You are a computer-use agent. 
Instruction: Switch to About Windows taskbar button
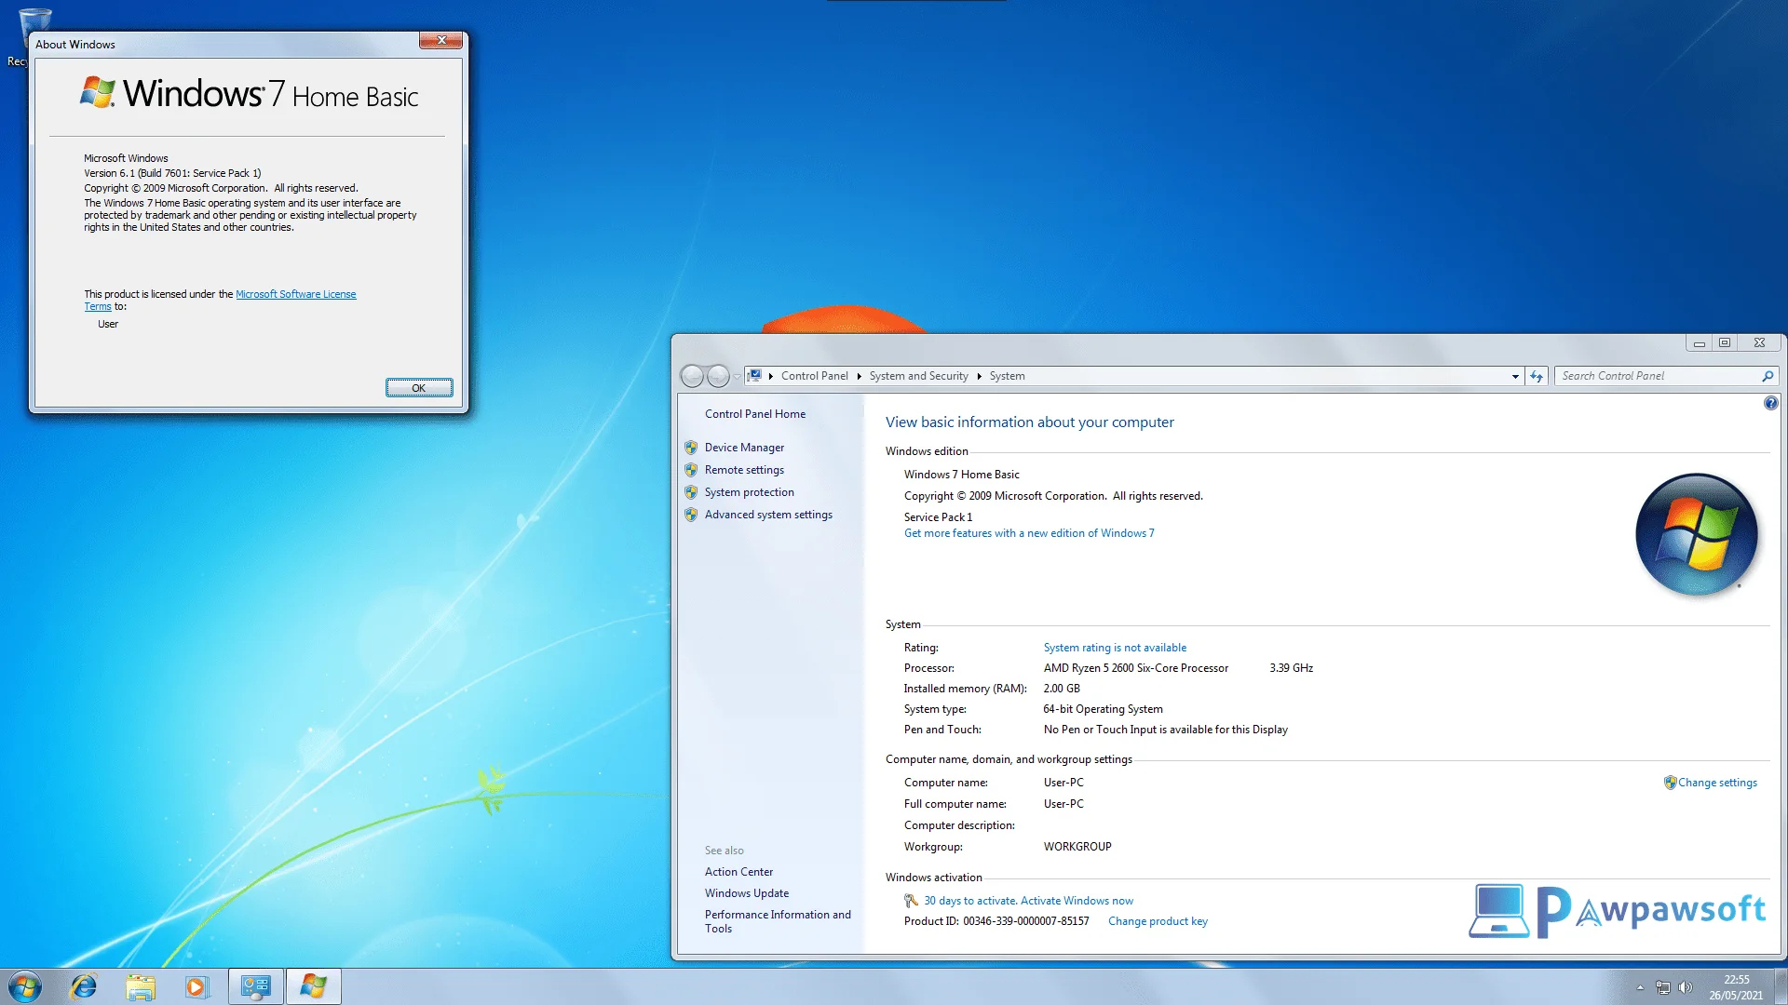[314, 986]
